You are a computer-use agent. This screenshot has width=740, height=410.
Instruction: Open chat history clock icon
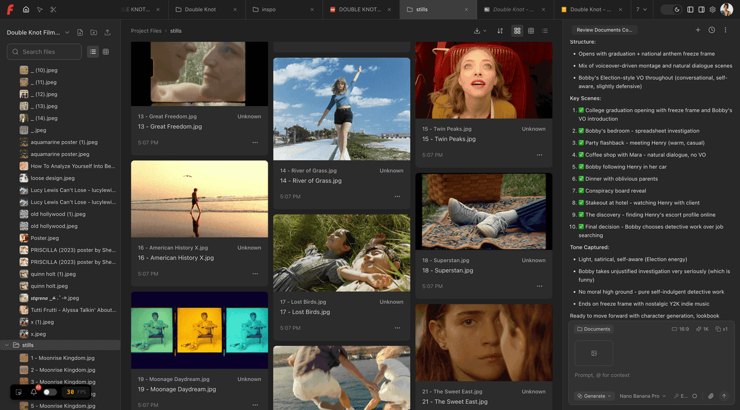712,30
